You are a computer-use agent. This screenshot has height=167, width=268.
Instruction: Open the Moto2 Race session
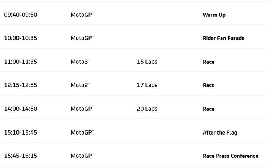209,85
